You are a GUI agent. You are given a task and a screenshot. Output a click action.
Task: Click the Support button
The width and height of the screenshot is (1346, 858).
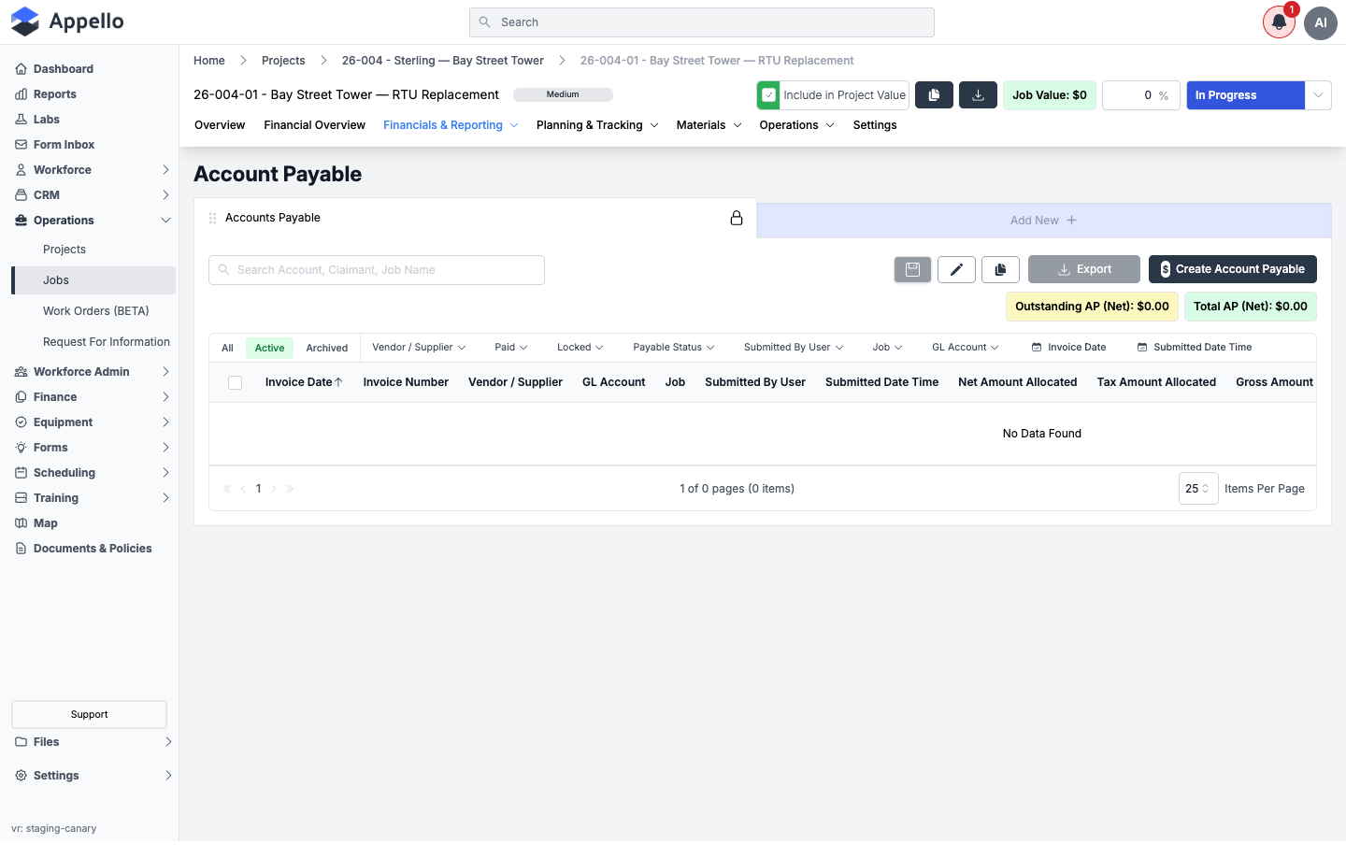89,714
